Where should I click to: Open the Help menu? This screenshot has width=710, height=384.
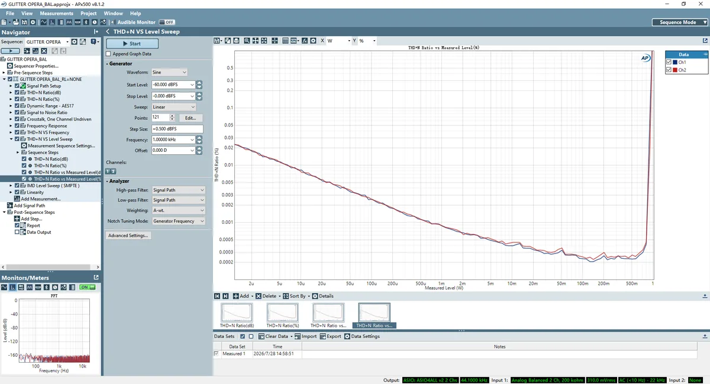(x=135, y=13)
